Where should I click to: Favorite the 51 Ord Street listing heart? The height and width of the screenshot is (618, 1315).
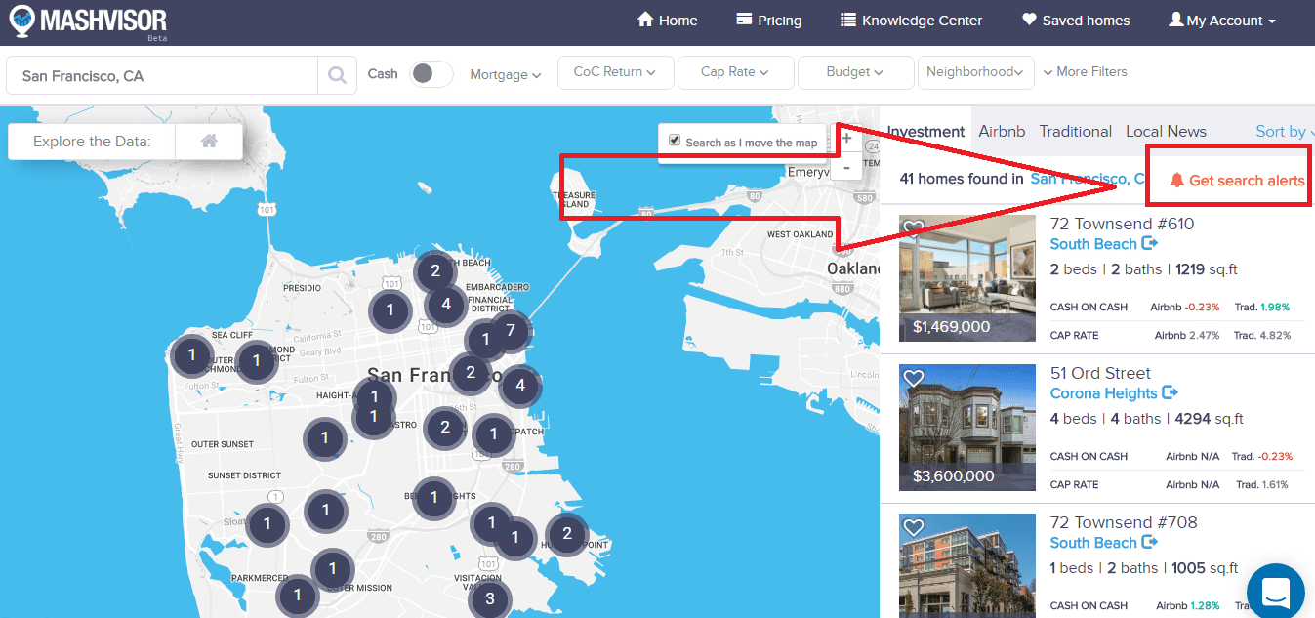[x=914, y=378]
